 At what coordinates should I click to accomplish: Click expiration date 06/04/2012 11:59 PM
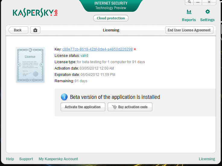click(98, 75)
